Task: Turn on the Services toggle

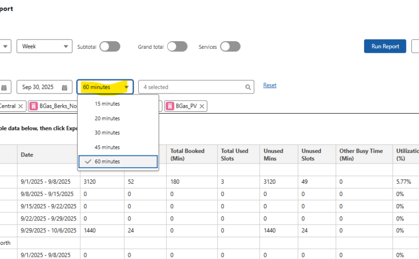Action: [230, 47]
